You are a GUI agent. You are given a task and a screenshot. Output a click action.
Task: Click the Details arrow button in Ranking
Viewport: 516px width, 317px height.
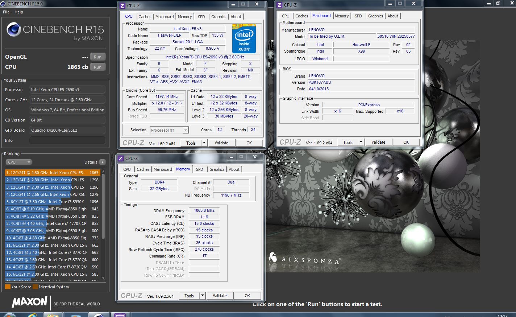tap(103, 162)
